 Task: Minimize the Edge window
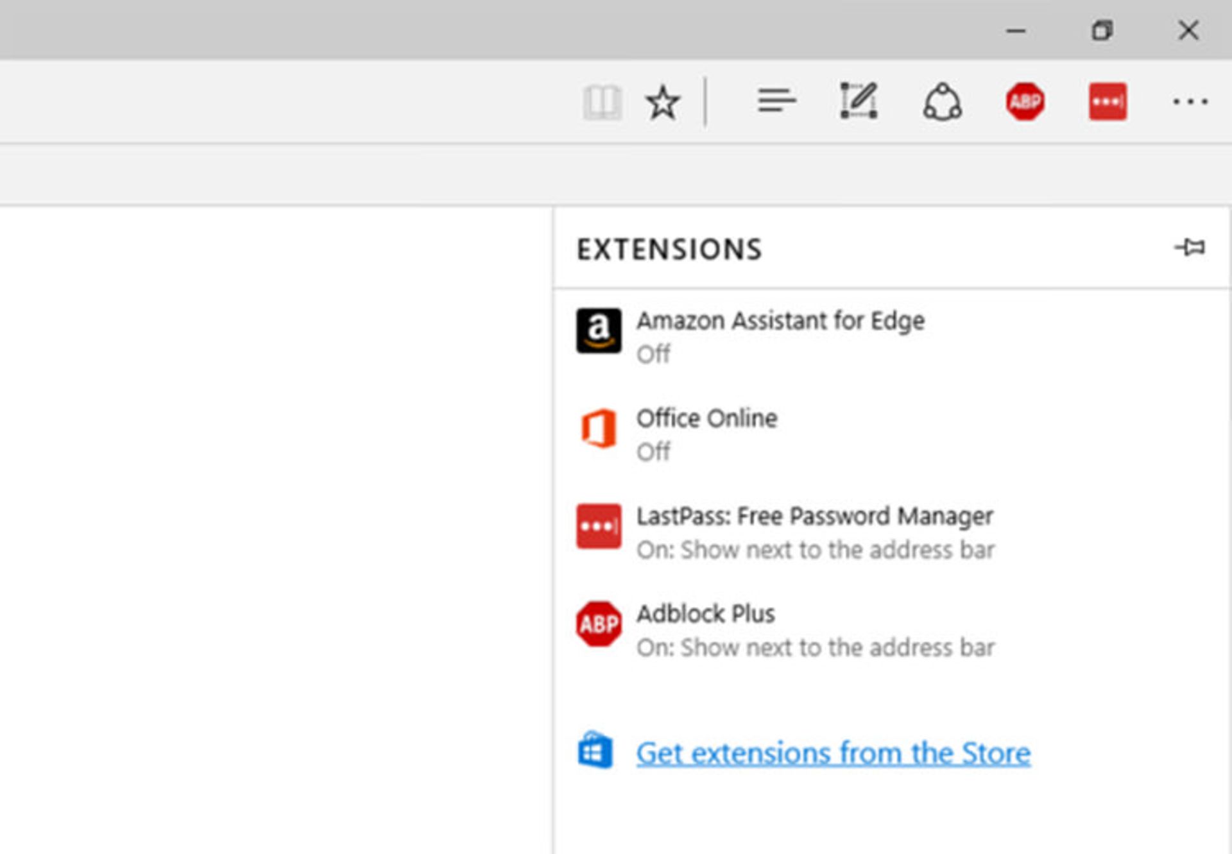point(1016,30)
